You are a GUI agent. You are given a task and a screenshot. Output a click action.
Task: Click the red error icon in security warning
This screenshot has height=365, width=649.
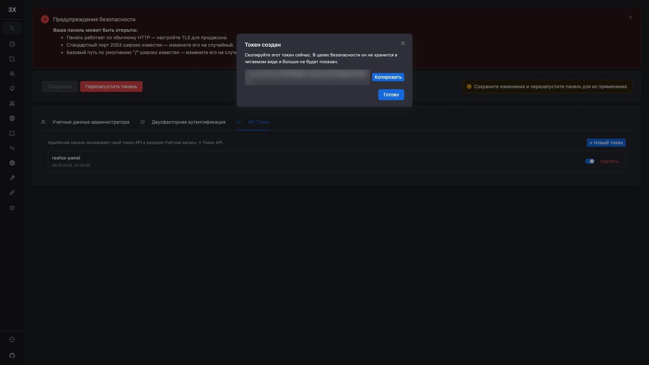coord(45,19)
